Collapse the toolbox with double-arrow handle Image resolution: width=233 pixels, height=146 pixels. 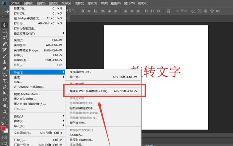click(x=3, y=17)
